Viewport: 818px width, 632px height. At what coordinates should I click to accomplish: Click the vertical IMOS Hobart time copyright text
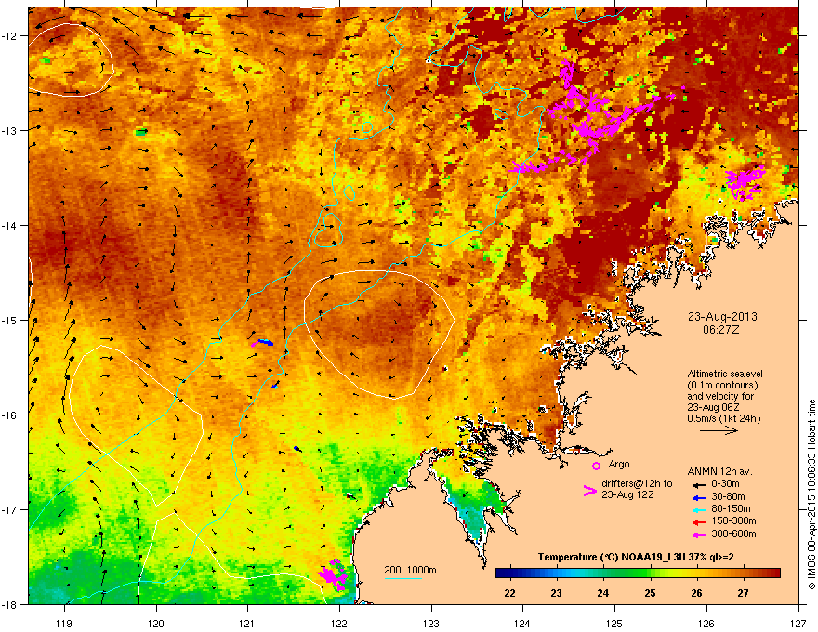pos(811,494)
